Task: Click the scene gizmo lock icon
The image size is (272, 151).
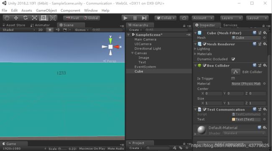Action: click(x=120, y=37)
